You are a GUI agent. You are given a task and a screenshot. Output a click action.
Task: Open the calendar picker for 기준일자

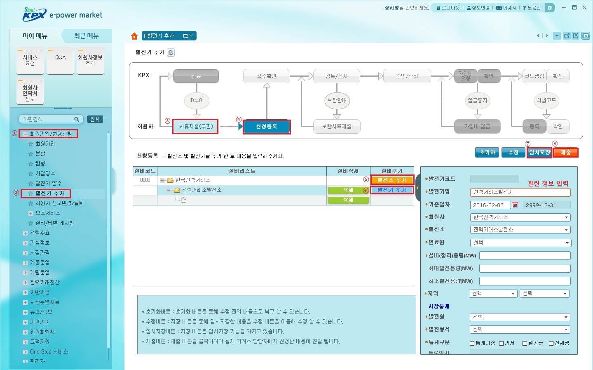pyautogui.click(x=515, y=205)
